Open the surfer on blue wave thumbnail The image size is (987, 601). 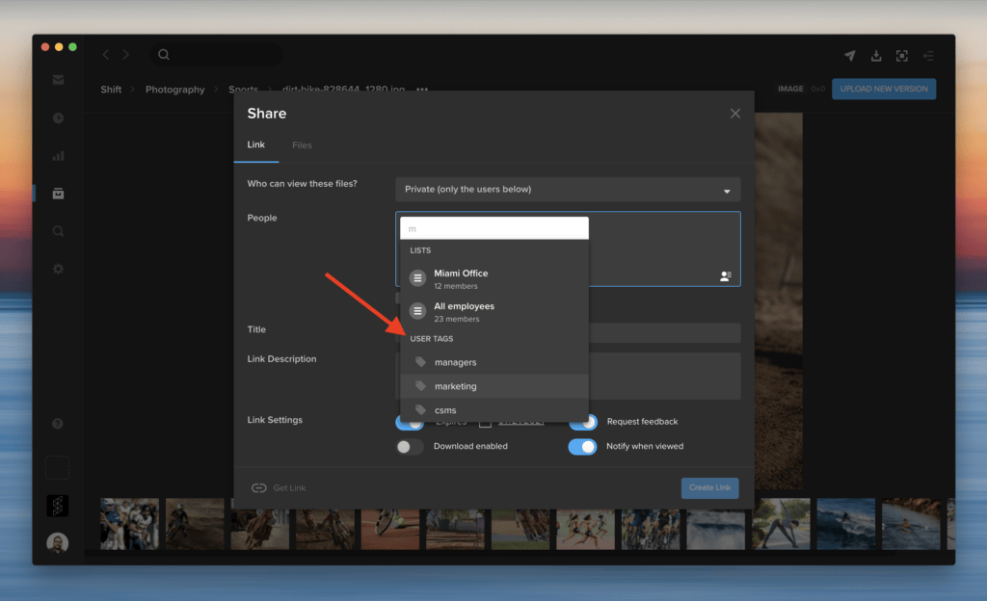click(845, 524)
